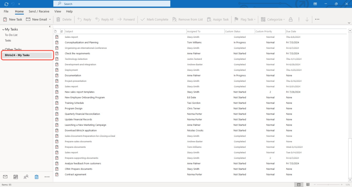Expand the New Email dropdown arrow
This screenshot has height=187, width=352.
(x=50, y=20)
